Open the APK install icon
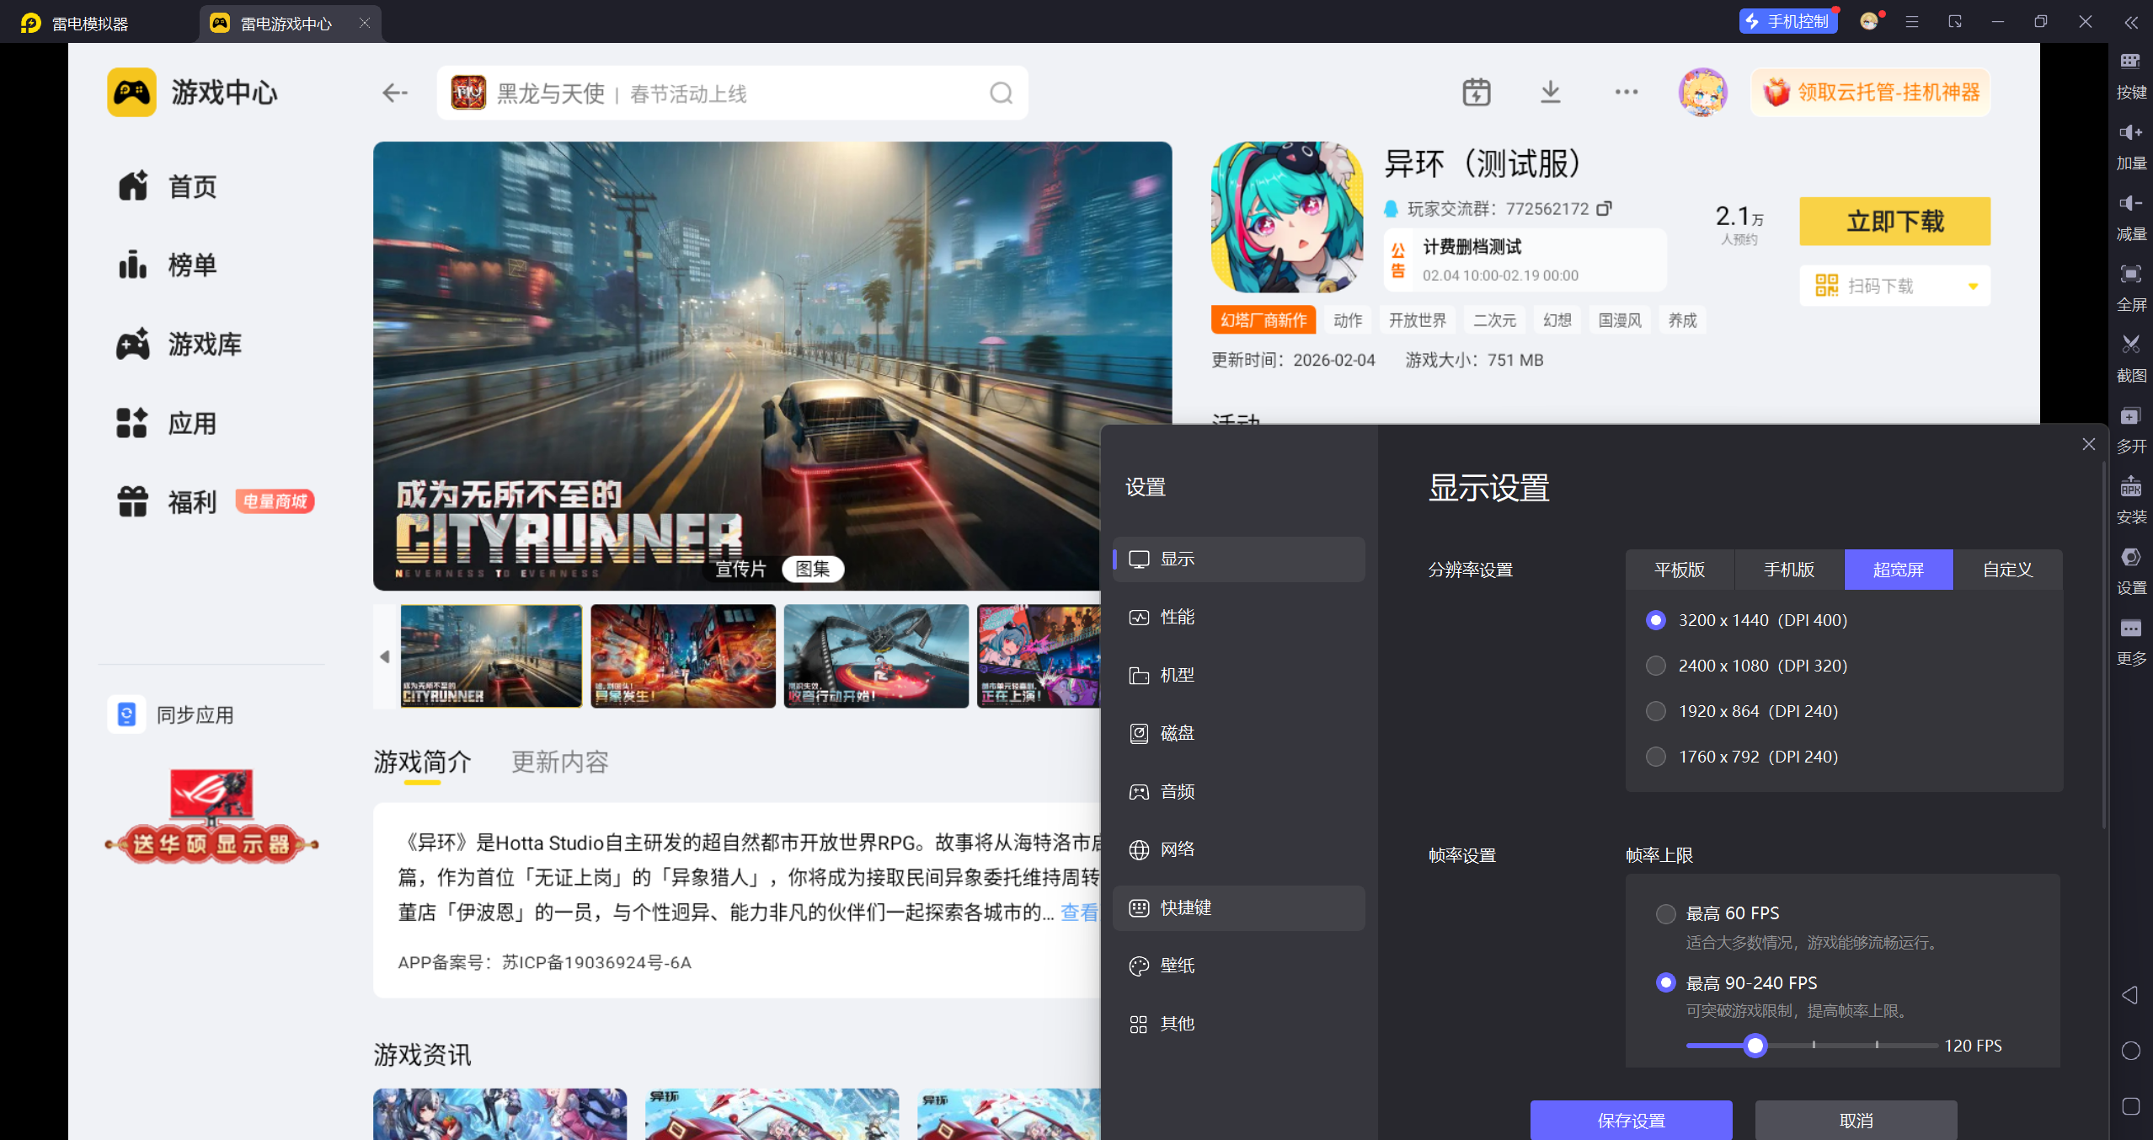This screenshot has width=2153, height=1140. pos(2130,486)
